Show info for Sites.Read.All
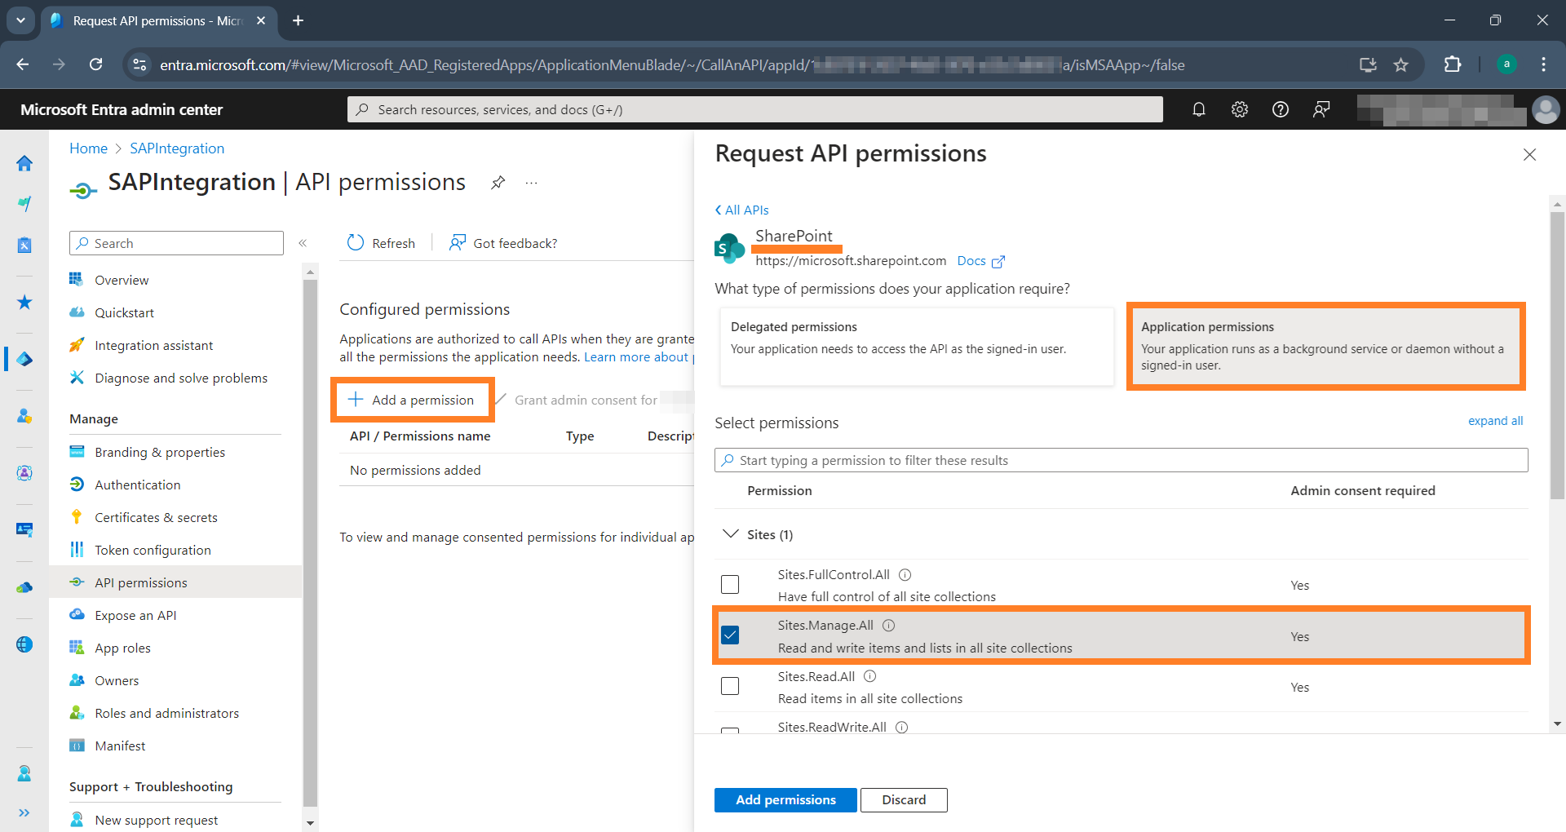1566x832 pixels. click(870, 676)
